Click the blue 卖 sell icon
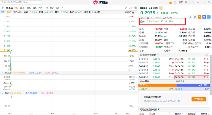212x115 pixels. tap(204, 17)
